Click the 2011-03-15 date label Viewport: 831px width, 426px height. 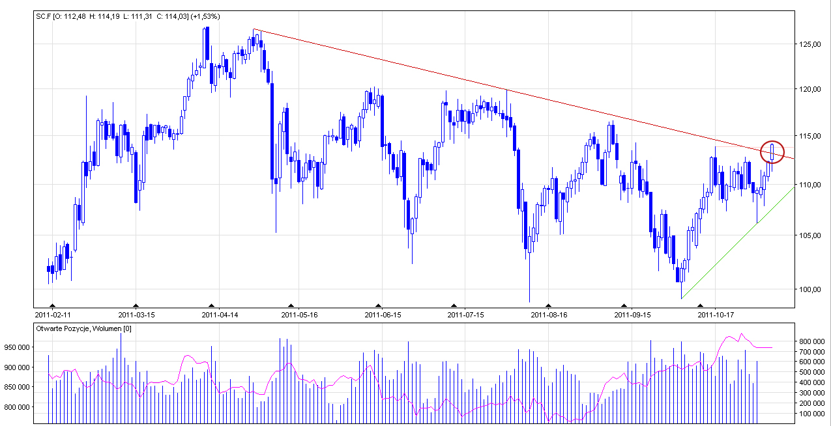pyautogui.click(x=136, y=314)
